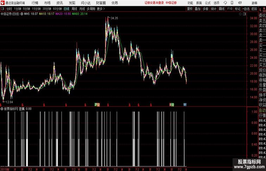Click the 叠加 overlay button
This screenshot has width=266, height=171.
[x=198, y=9]
